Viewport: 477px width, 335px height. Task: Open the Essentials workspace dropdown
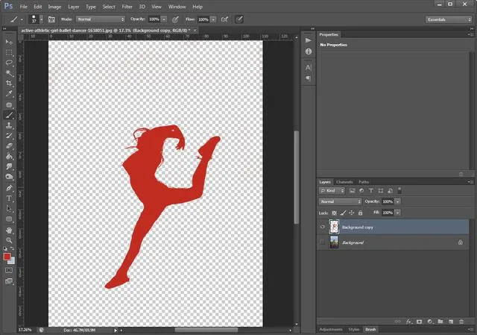[x=449, y=19]
